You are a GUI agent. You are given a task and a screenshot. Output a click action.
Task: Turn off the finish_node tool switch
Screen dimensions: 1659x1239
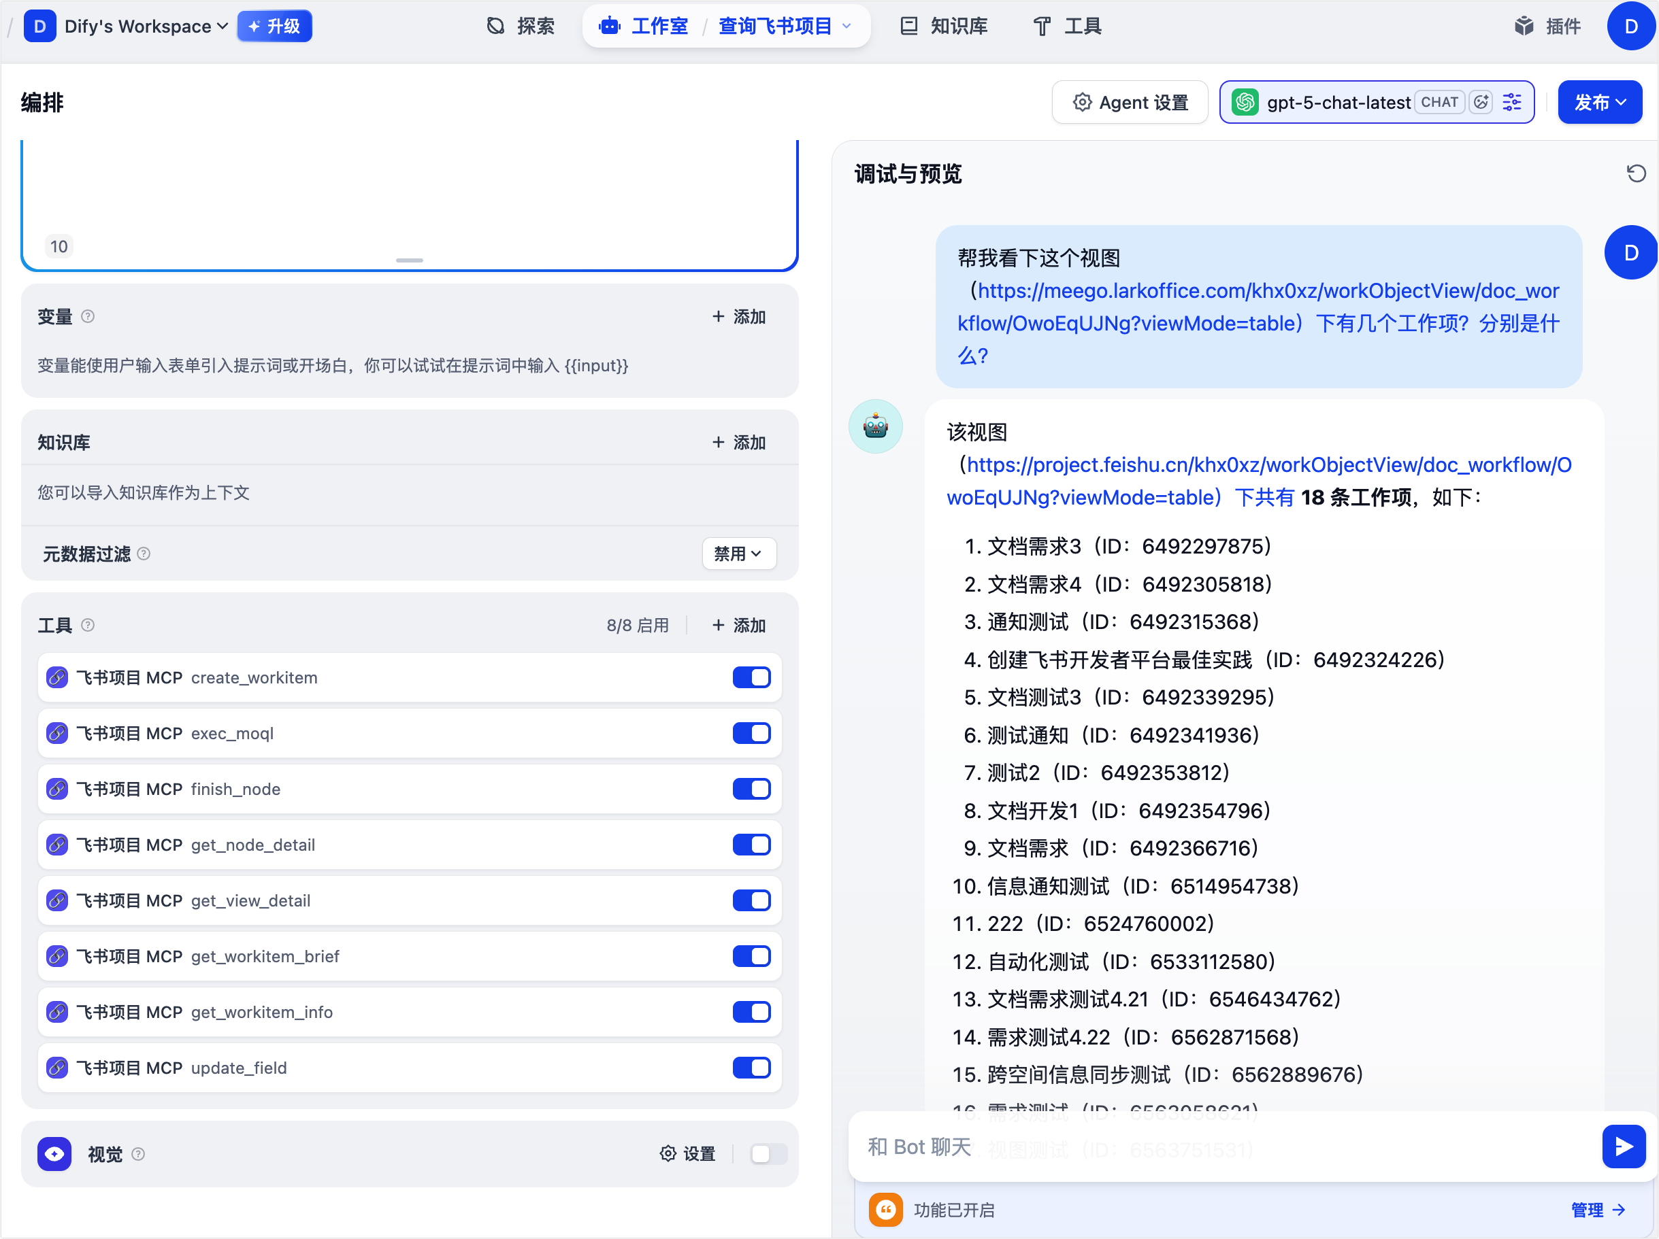pyautogui.click(x=751, y=790)
